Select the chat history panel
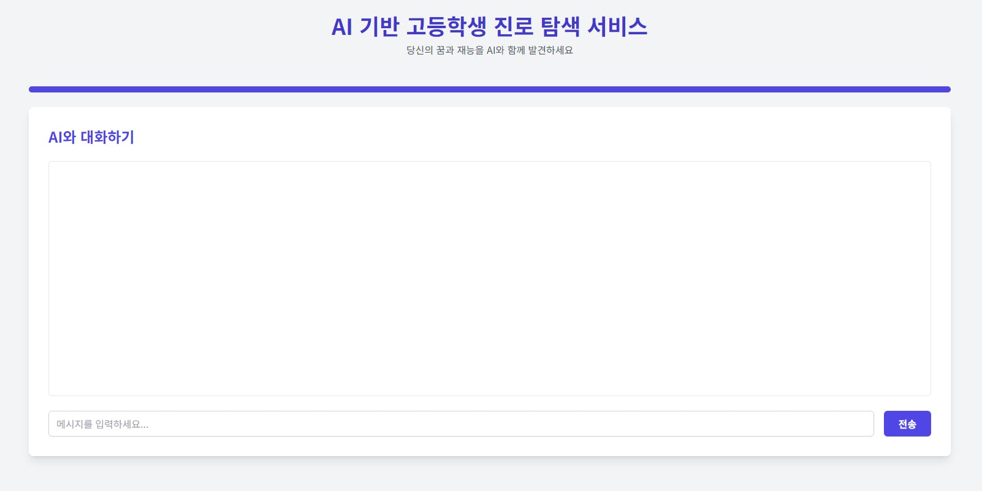 coord(489,278)
